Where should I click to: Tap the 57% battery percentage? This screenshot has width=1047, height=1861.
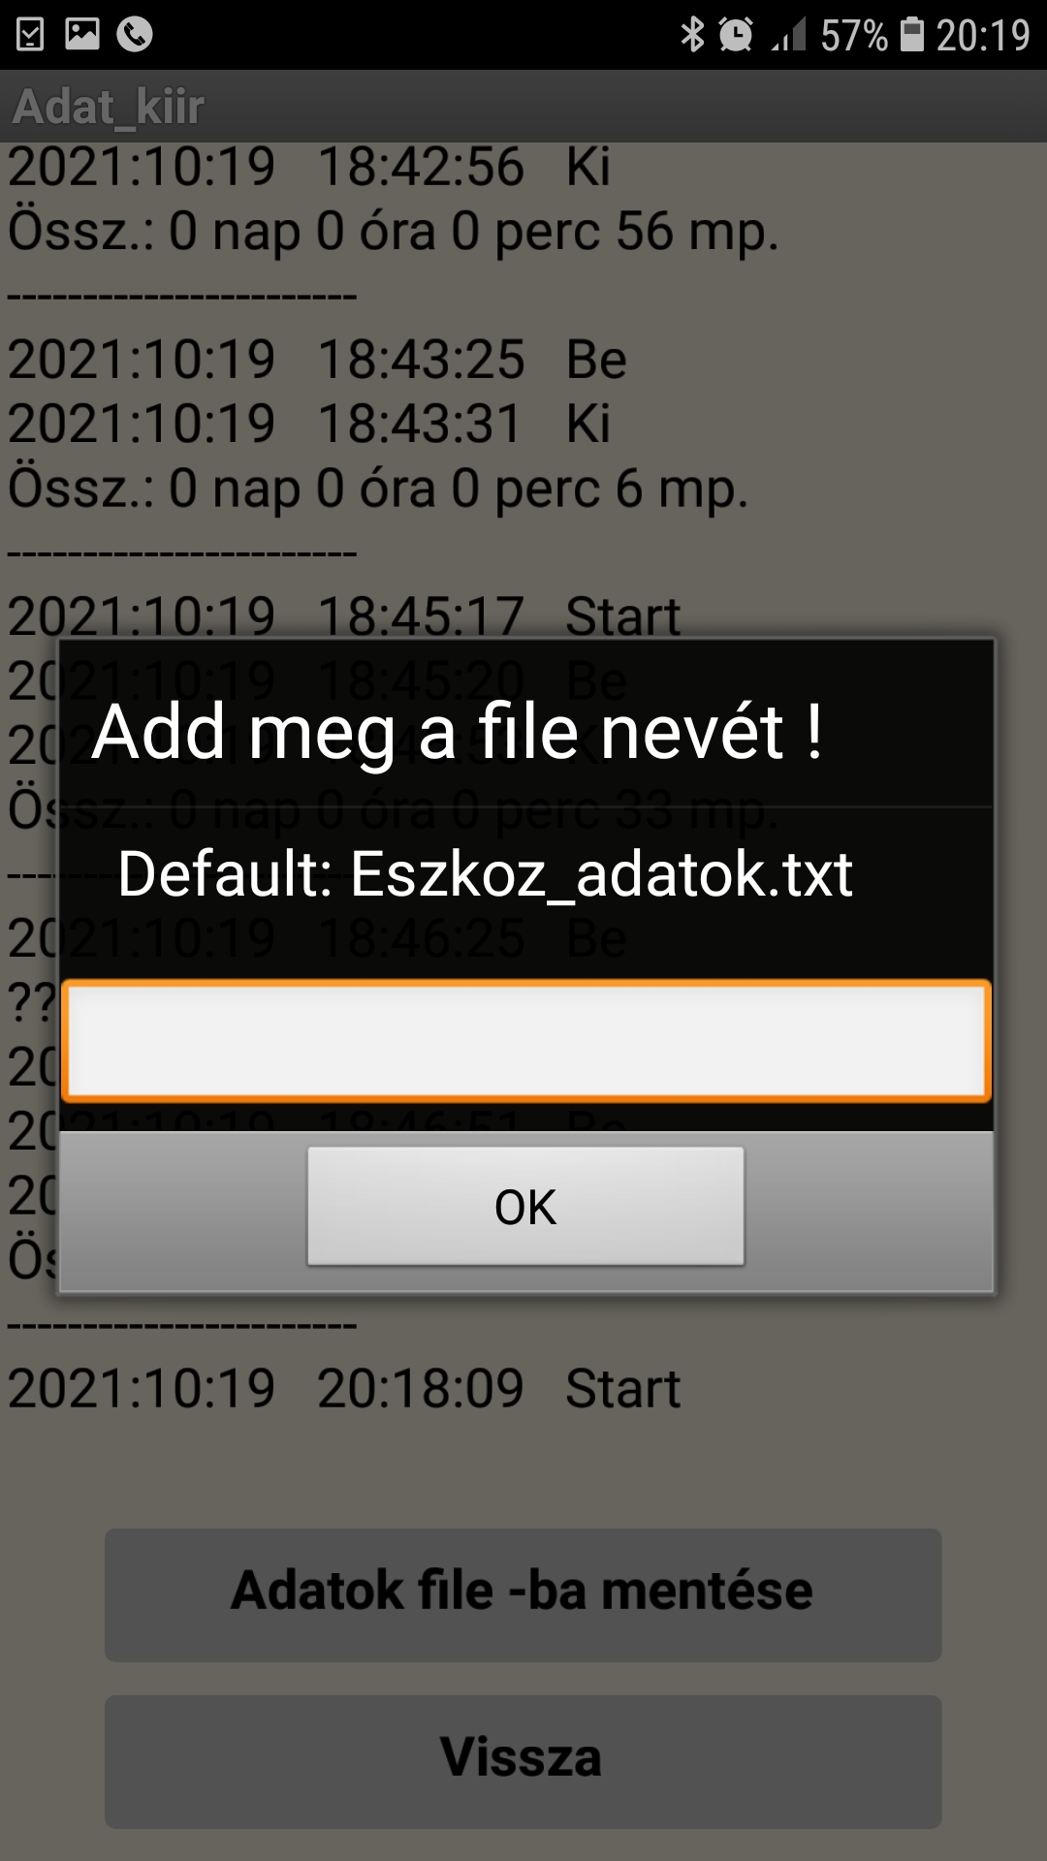(x=854, y=36)
